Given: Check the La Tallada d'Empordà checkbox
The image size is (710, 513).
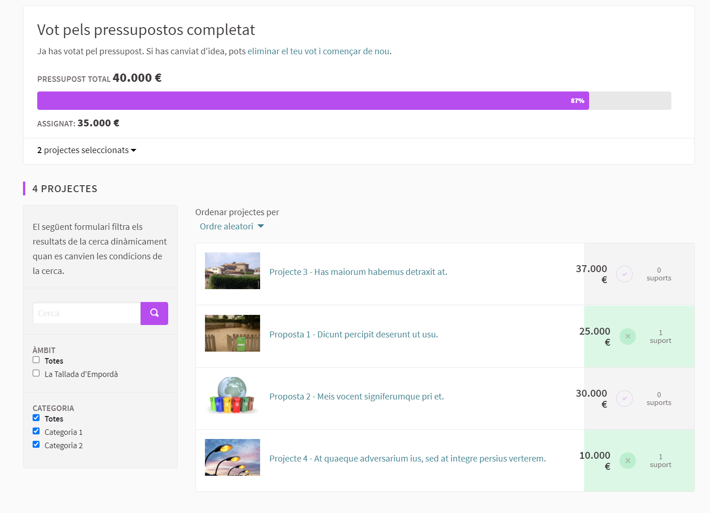Looking at the screenshot, I should (x=36, y=373).
